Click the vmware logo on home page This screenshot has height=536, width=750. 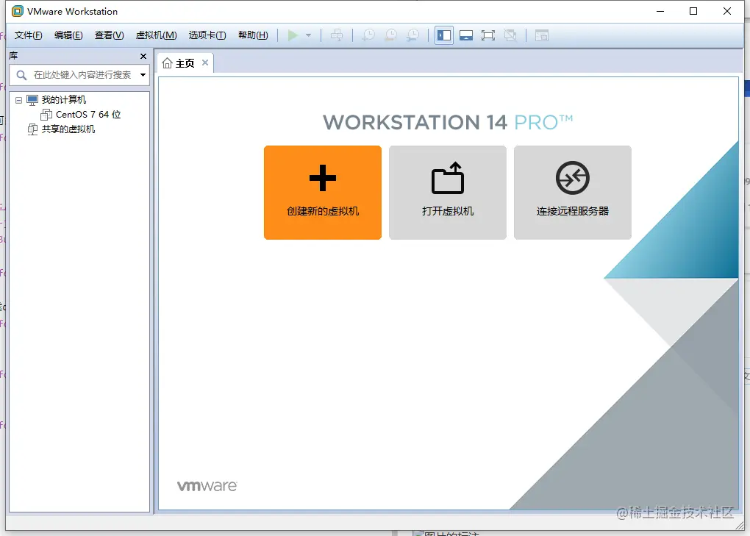[207, 486]
